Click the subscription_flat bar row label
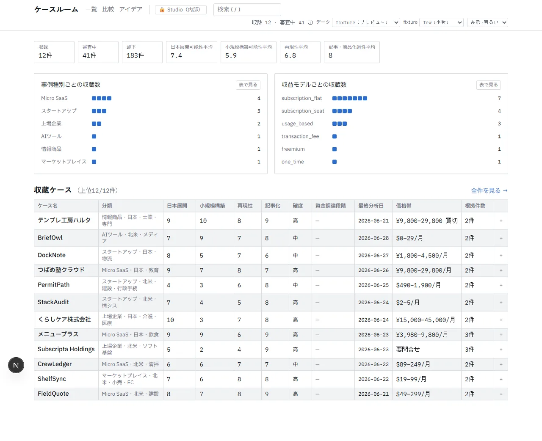The image size is (542, 441). [x=301, y=98]
